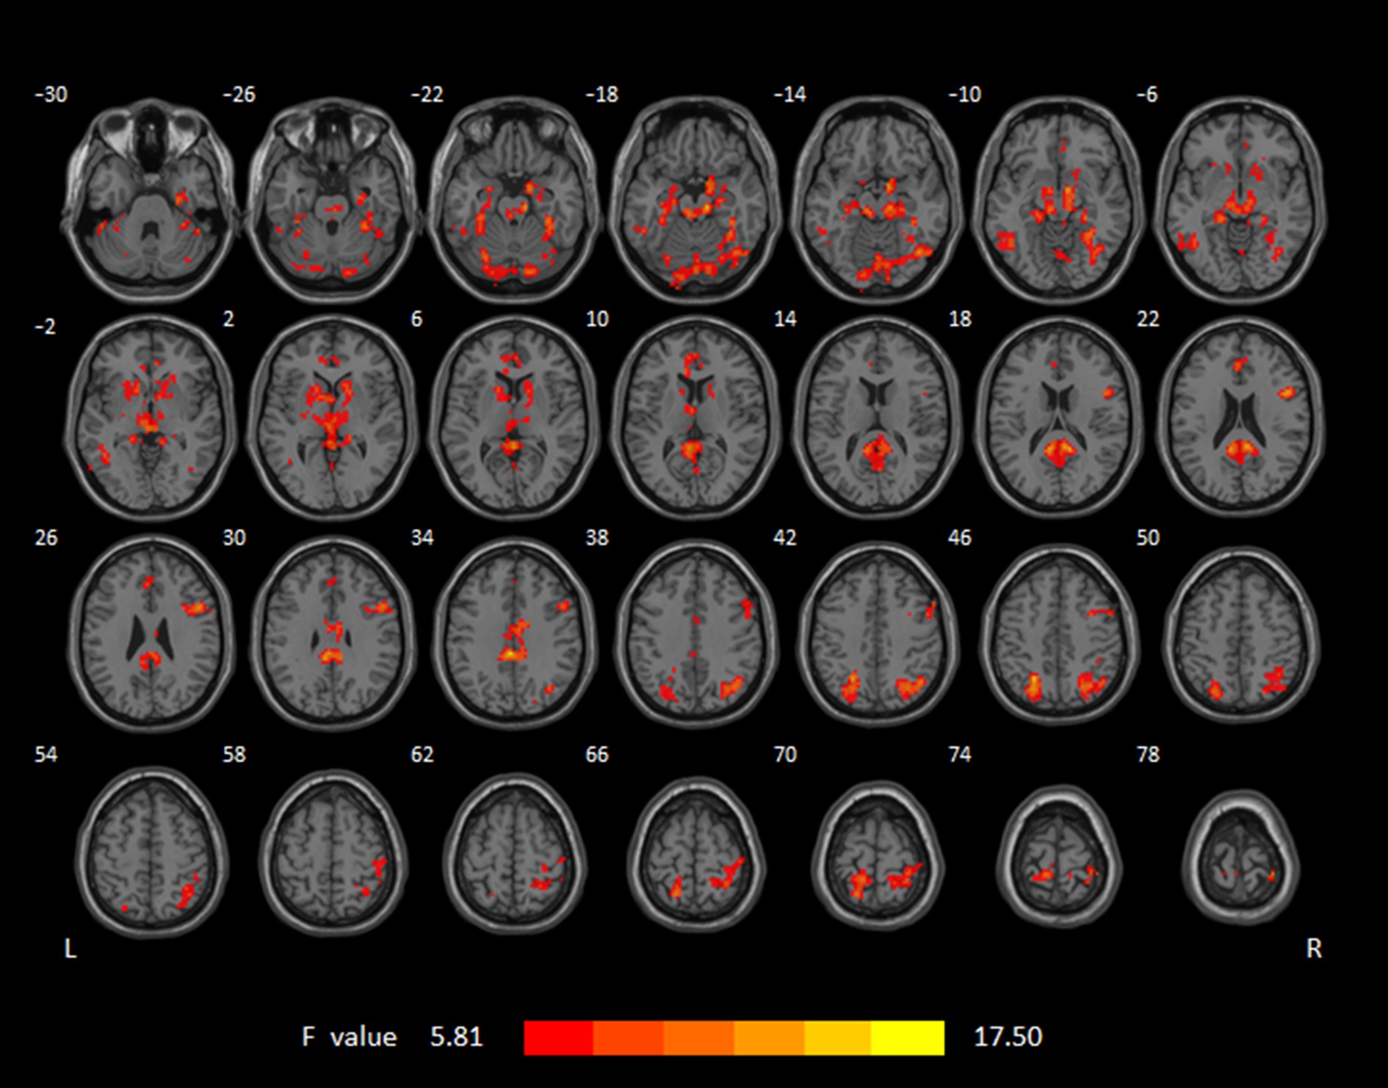Image resolution: width=1388 pixels, height=1088 pixels.
Task: Click the brain slice labeled 54
Action: point(152,852)
